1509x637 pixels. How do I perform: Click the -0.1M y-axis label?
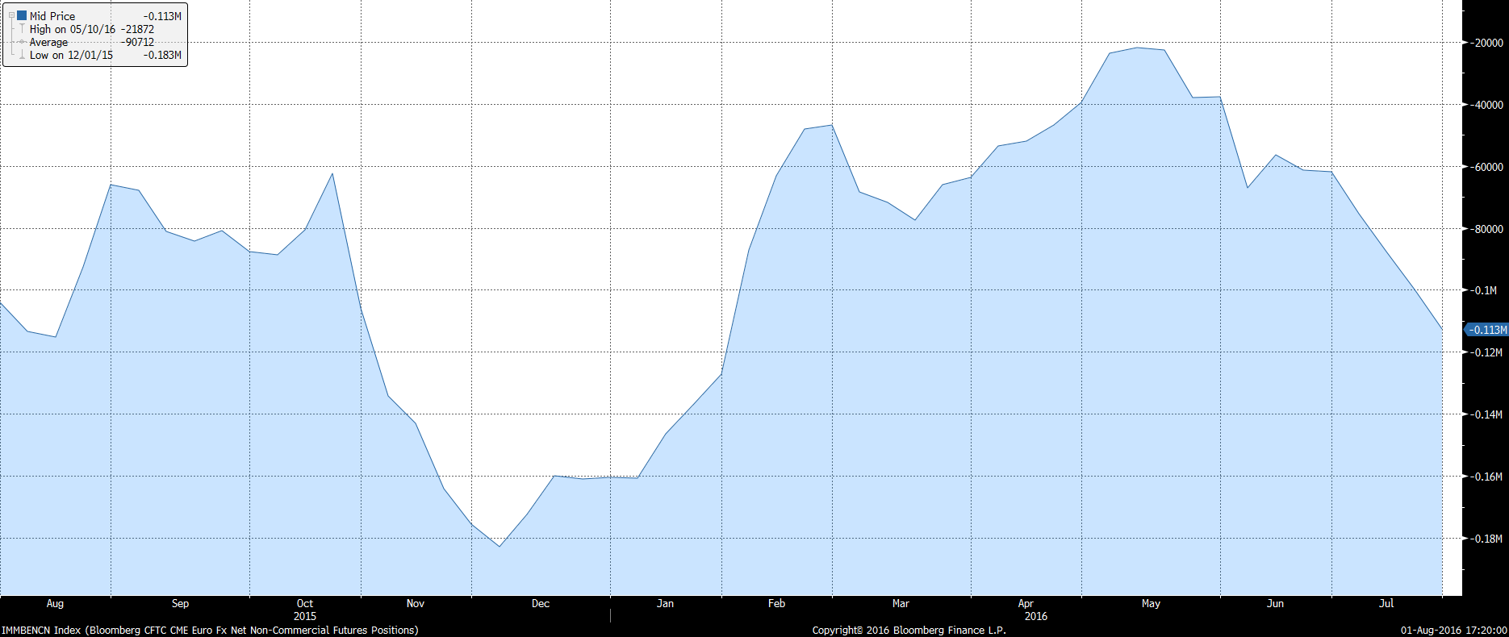point(1482,290)
